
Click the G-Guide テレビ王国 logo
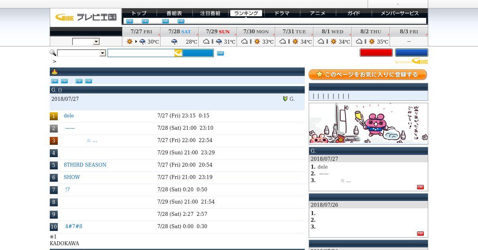[x=86, y=17]
